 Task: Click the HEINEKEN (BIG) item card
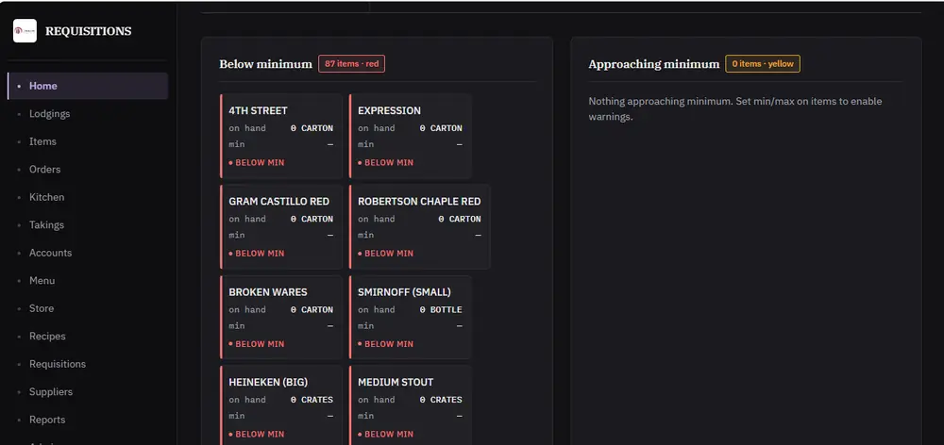[x=281, y=405]
